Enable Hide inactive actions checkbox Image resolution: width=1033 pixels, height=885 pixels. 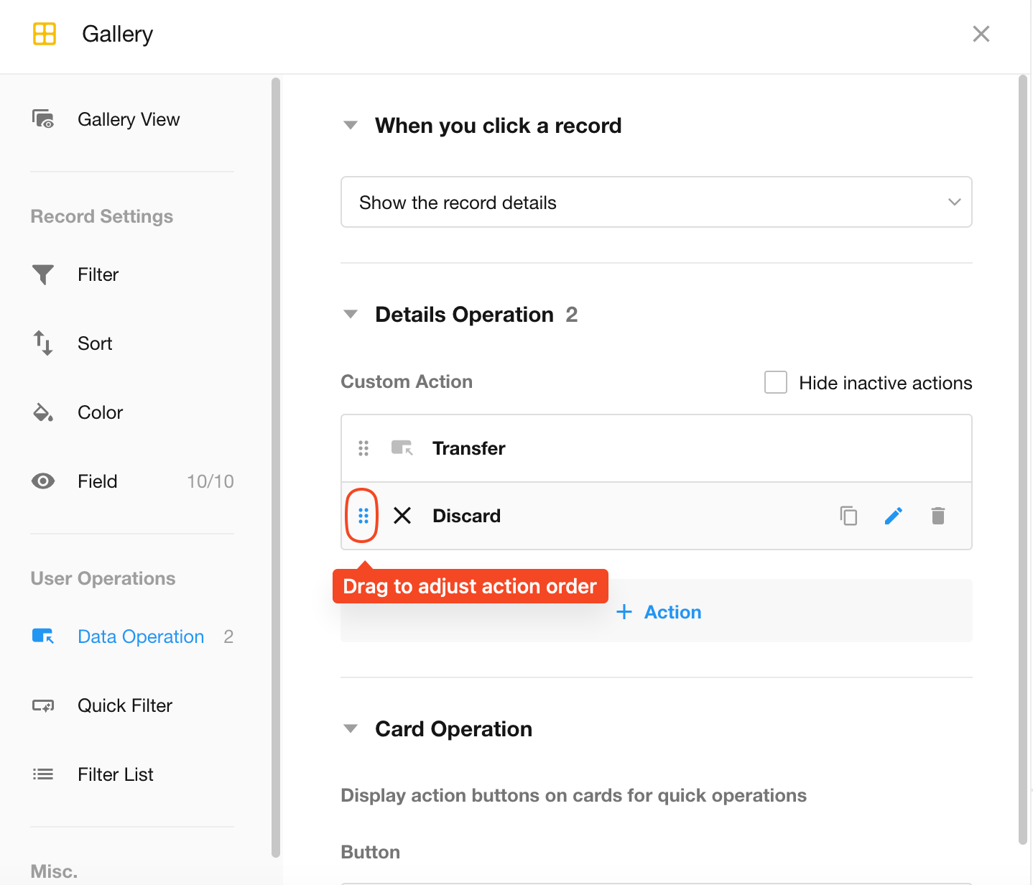[x=776, y=382]
